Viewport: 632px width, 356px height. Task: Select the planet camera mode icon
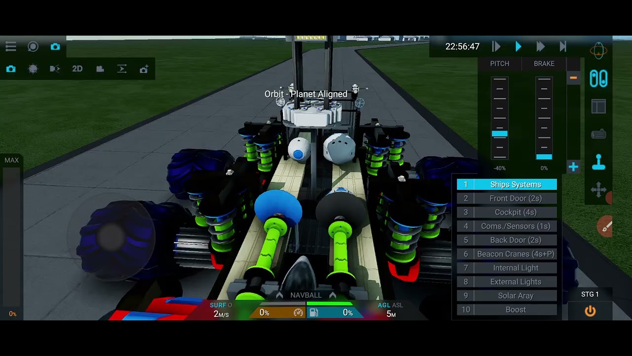coord(33,69)
